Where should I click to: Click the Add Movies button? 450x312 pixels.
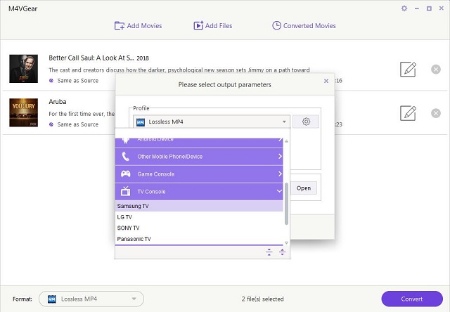click(x=138, y=26)
